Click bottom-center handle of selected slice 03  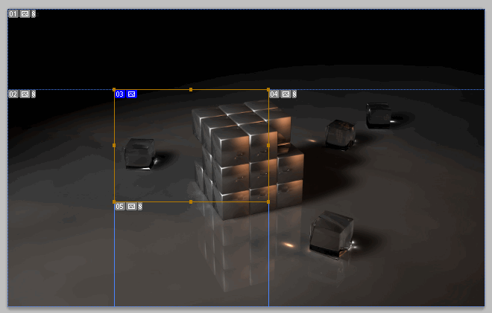pyautogui.click(x=191, y=201)
